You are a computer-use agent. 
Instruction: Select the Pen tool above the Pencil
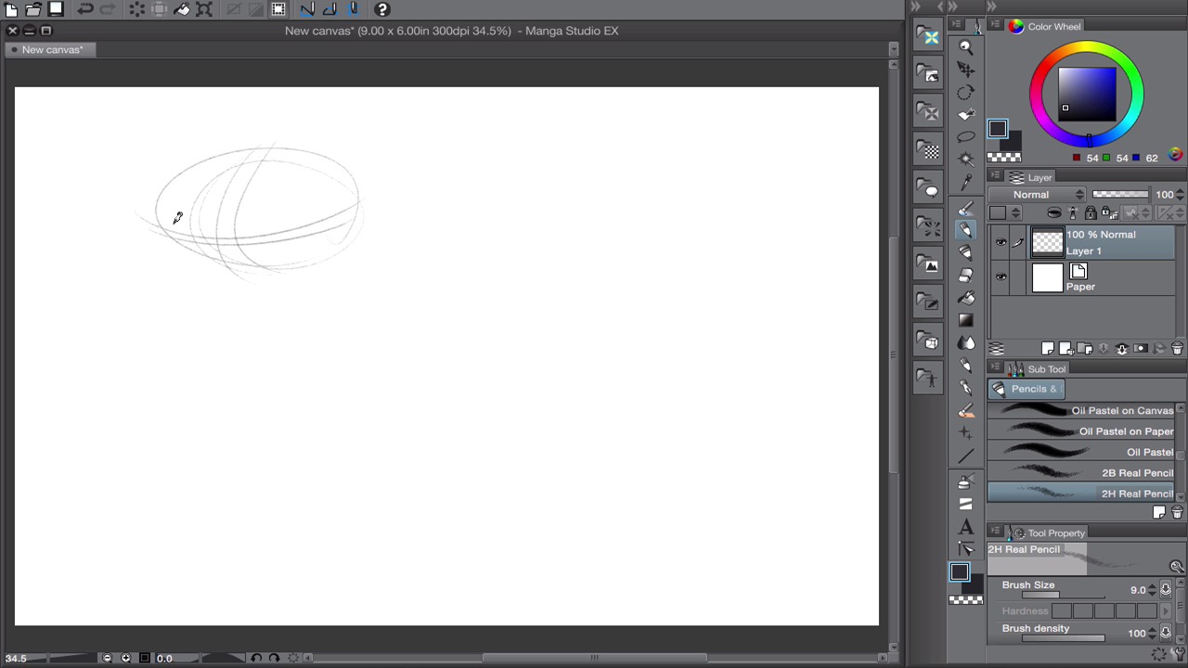click(x=966, y=208)
